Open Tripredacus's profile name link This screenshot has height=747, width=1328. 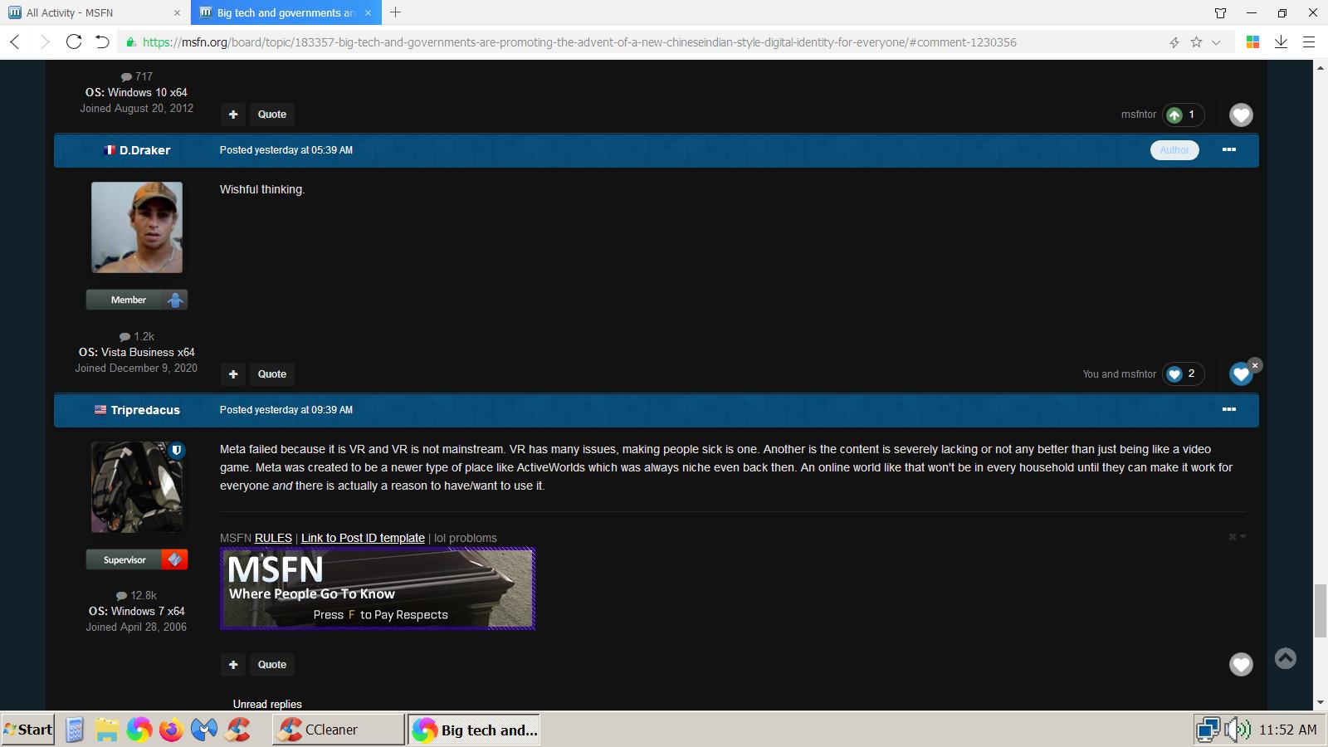tap(145, 410)
